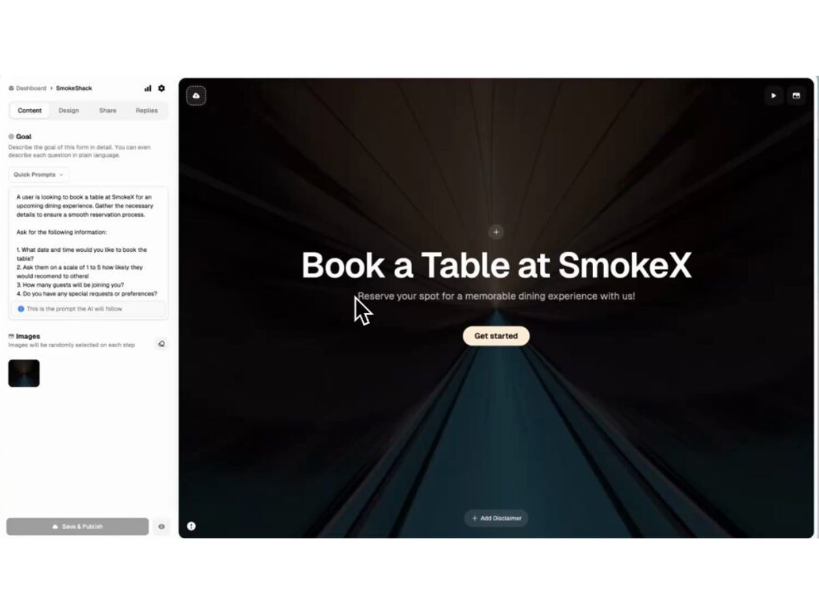Click the cloud logo icon on canvas
Screen dimensions: 819x614
tap(197, 96)
